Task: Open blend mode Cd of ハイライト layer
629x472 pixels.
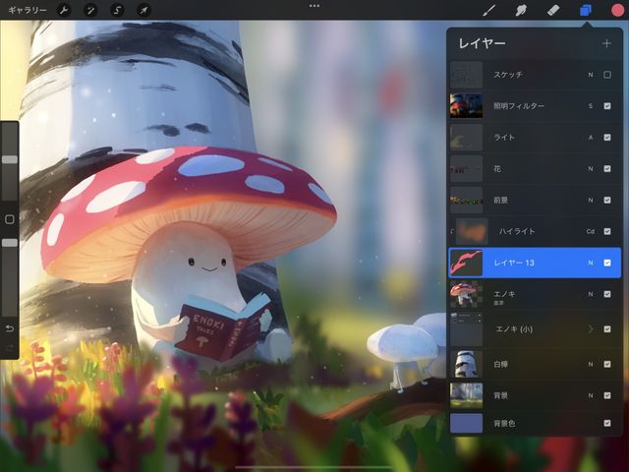Action: coord(591,231)
